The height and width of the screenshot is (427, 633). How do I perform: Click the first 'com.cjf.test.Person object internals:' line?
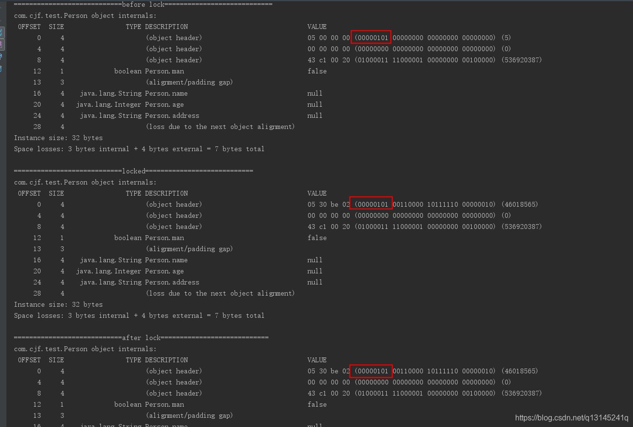coord(85,15)
